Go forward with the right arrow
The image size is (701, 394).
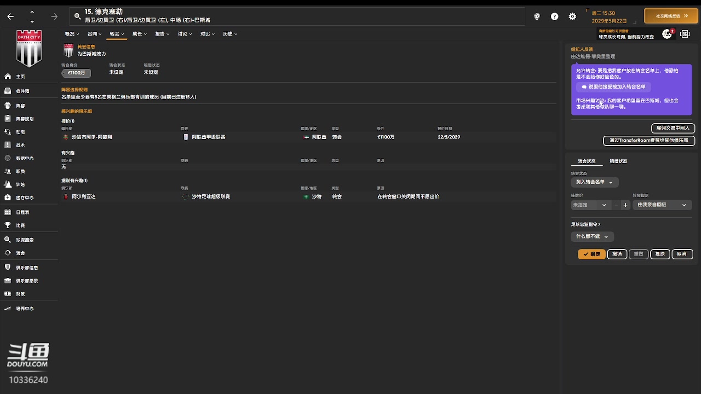click(x=54, y=16)
